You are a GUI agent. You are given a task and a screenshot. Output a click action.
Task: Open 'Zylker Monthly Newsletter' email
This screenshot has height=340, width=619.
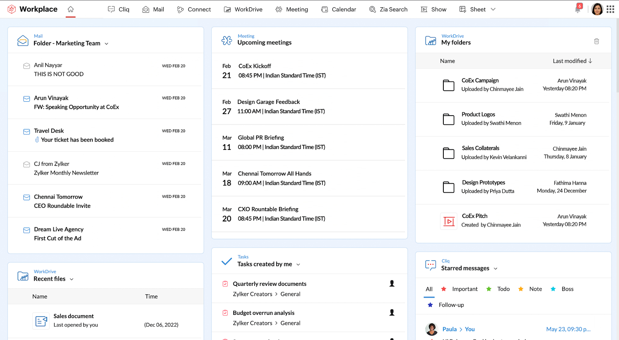pyautogui.click(x=104, y=168)
